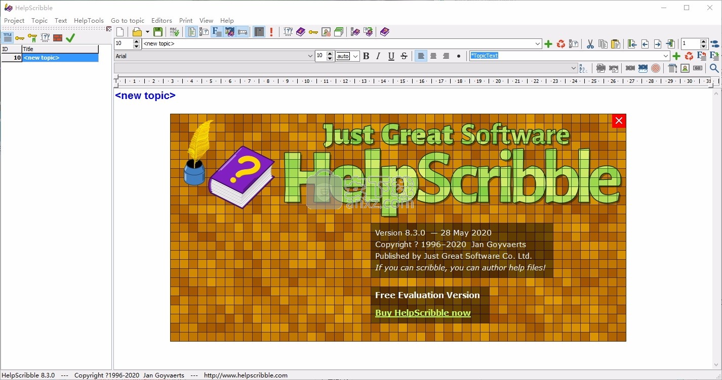
Task: Click the magnifying glass search icon
Action: pyautogui.click(x=714, y=68)
